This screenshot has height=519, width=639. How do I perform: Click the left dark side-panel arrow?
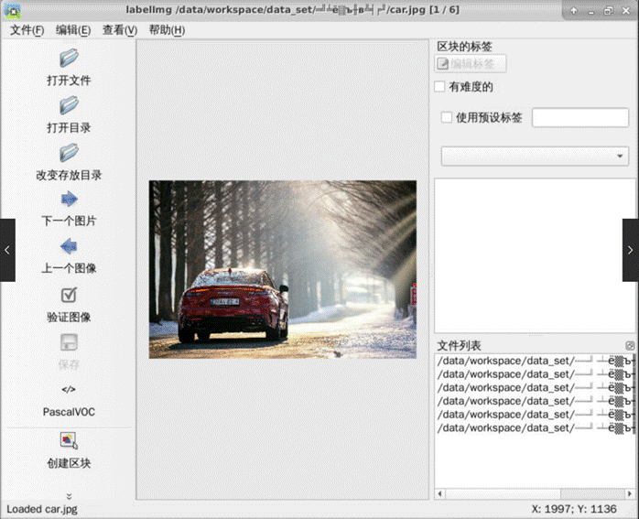click(7, 250)
